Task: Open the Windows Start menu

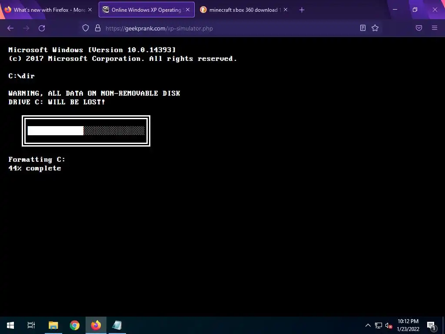Action: click(x=10, y=325)
